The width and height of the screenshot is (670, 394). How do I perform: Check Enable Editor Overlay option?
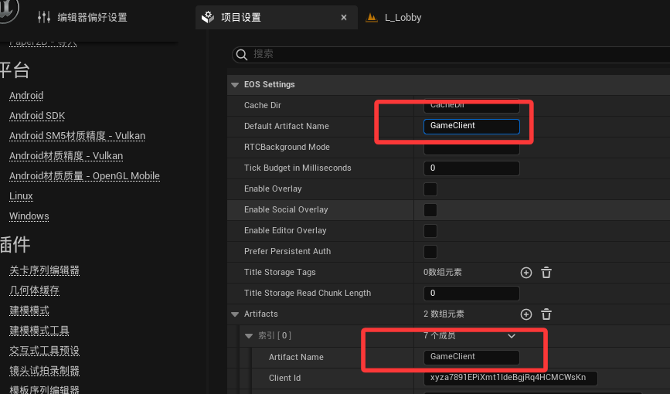click(430, 231)
